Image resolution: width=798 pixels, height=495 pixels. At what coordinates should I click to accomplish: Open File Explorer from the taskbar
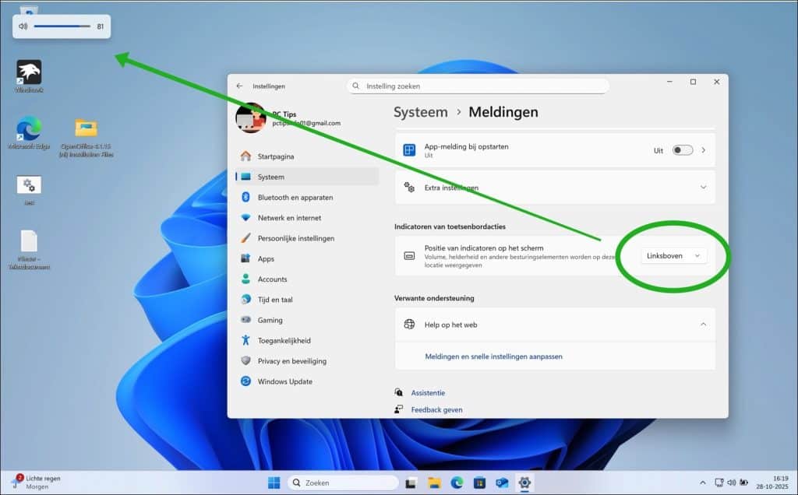[435, 483]
